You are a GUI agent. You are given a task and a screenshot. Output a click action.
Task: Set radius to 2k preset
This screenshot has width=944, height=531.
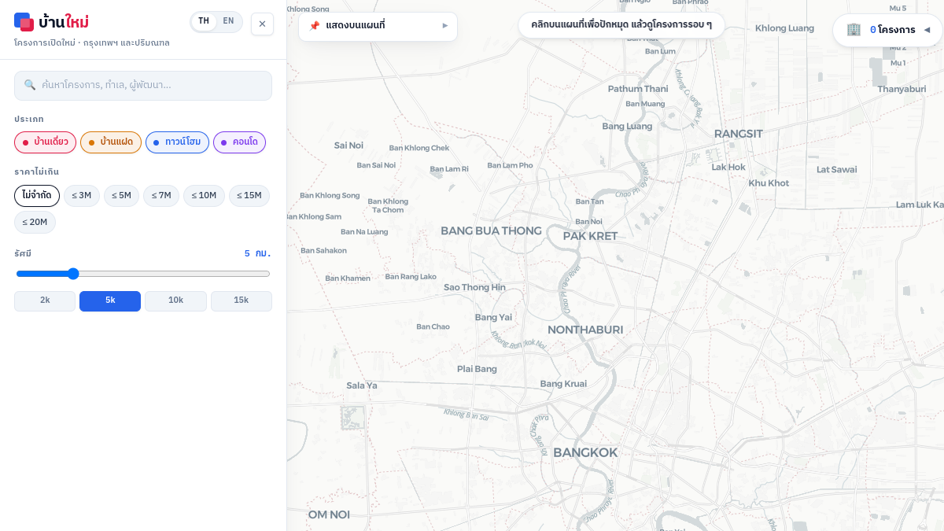pyautogui.click(x=45, y=301)
